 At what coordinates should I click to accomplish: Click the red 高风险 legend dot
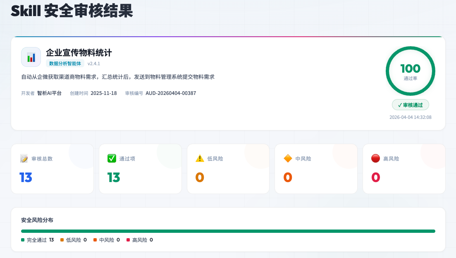[128, 240]
